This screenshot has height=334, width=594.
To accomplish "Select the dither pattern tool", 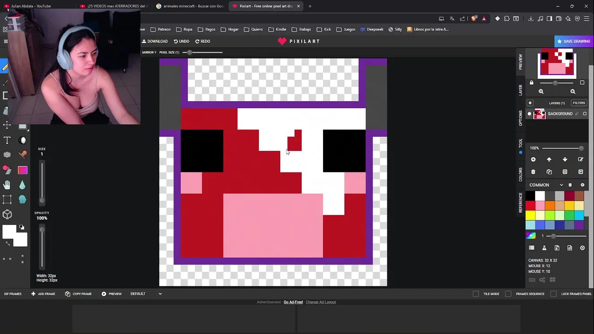I will [x=7, y=154].
